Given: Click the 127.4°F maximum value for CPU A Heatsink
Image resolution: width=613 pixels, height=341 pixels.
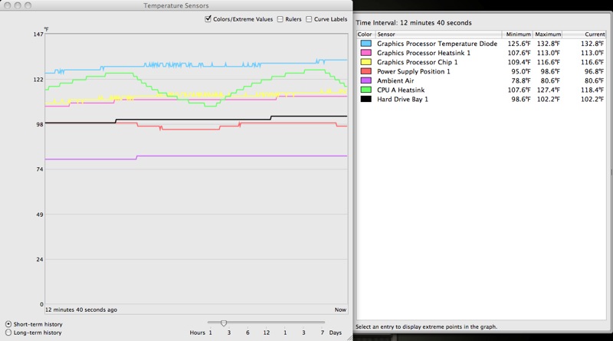Looking at the screenshot, I should pyautogui.click(x=548, y=90).
